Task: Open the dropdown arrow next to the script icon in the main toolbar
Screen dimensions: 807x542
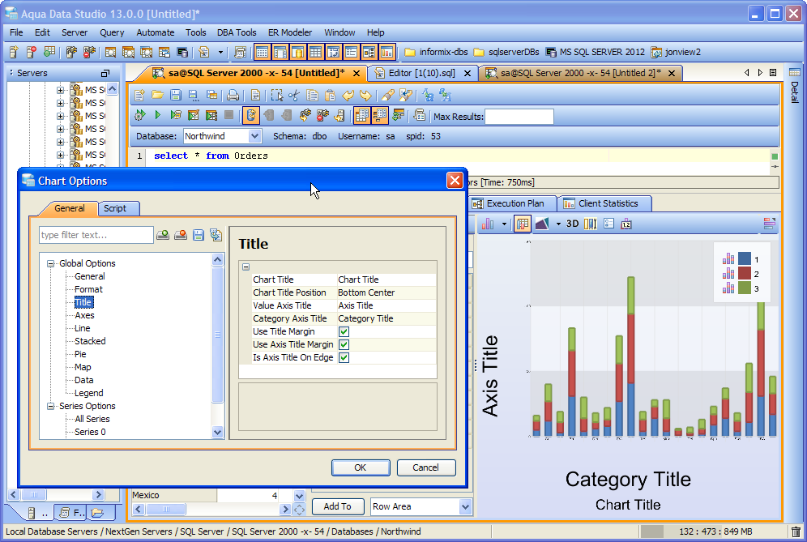Action: tap(221, 52)
